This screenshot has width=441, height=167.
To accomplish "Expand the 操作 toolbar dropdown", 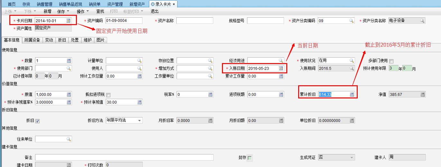I will pos(87,11).
